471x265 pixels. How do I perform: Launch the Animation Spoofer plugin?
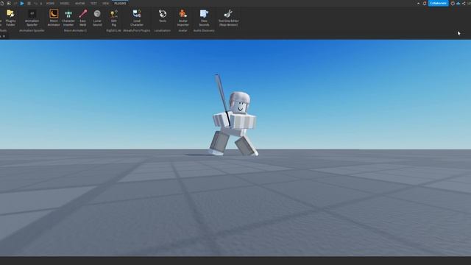(x=32, y=18)
